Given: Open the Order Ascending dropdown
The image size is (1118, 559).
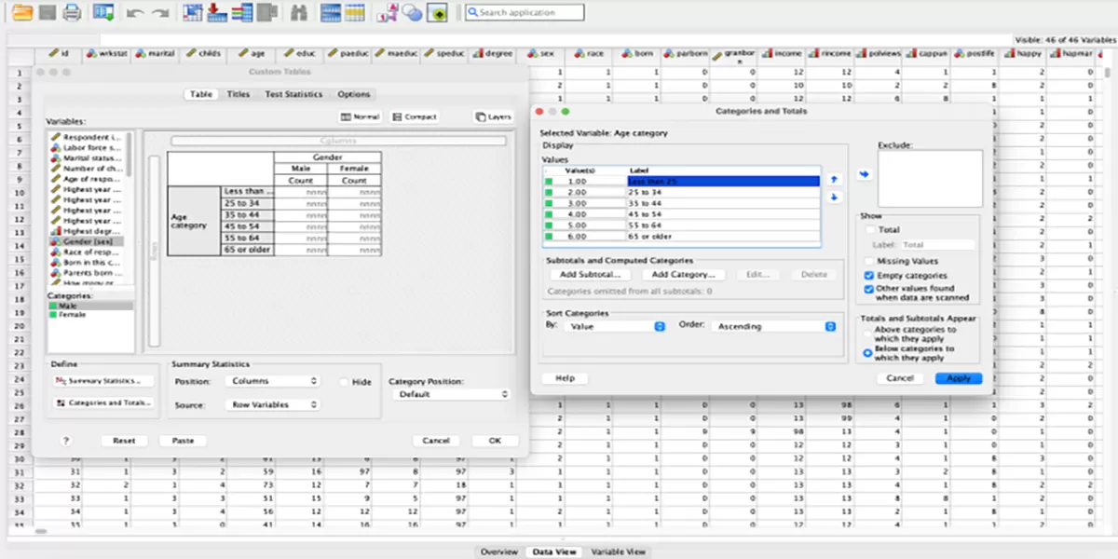Looking at the screenshot, I should tap(774, 326).
